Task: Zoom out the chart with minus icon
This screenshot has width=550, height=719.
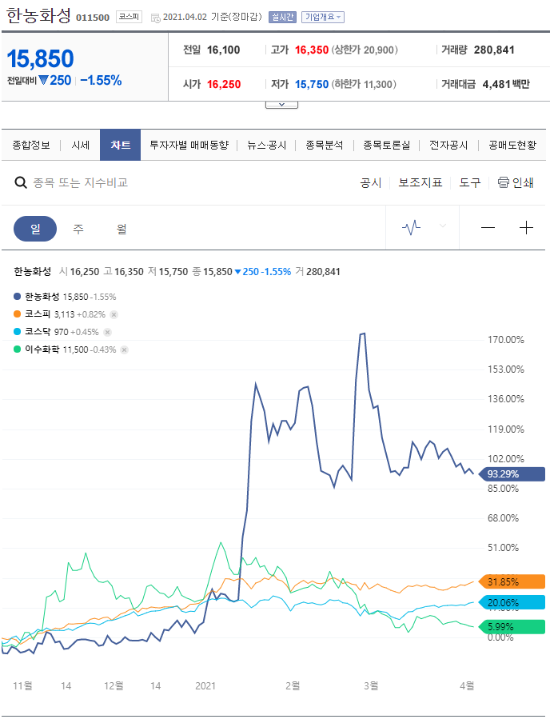Action: pos(488,227)
